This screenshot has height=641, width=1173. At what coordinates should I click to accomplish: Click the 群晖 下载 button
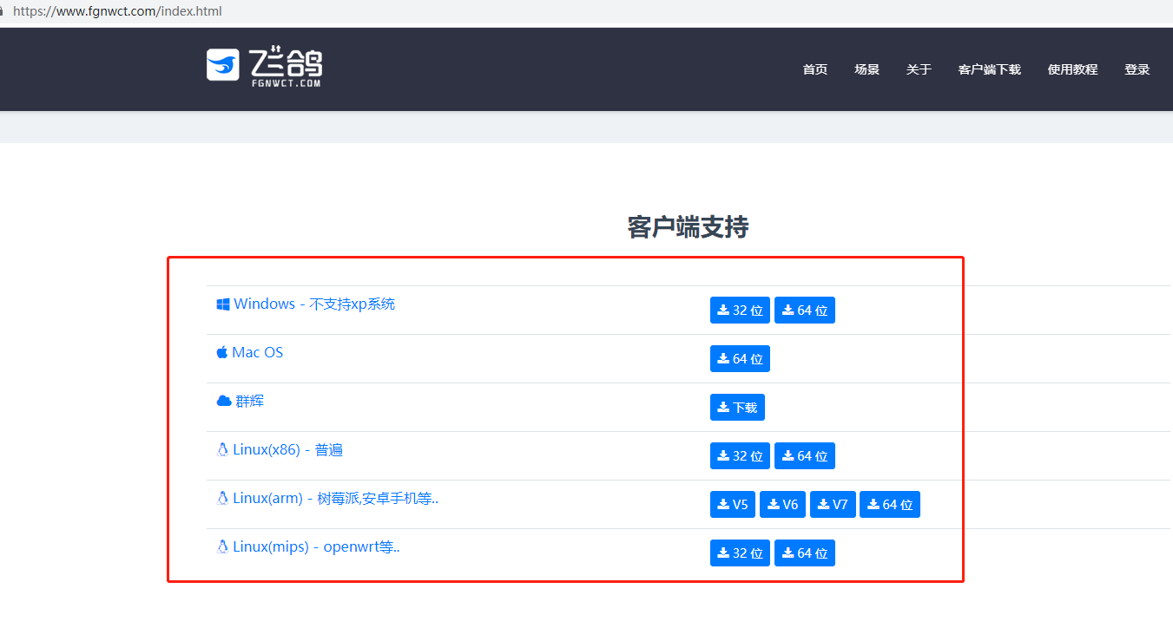[x=737, y=408]
